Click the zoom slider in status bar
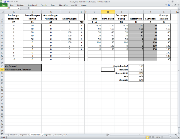 pos(170,137)
